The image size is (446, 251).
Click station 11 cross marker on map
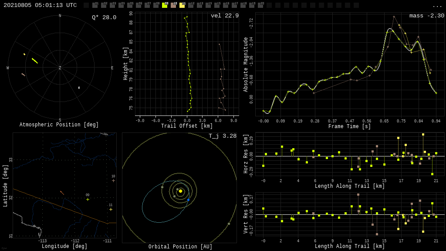pos(111,209)
